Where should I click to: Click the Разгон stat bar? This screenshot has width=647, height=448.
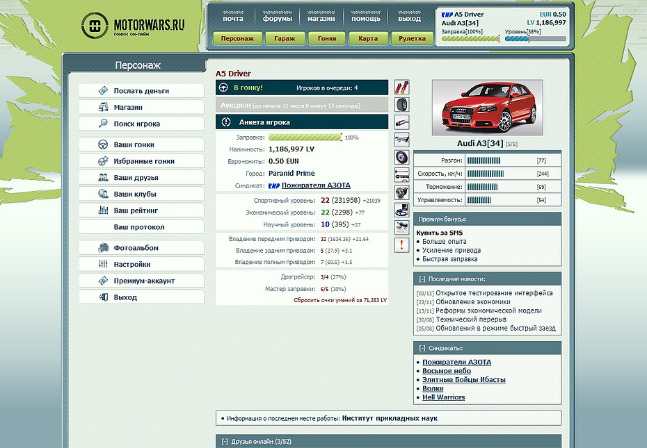[484, 160]
